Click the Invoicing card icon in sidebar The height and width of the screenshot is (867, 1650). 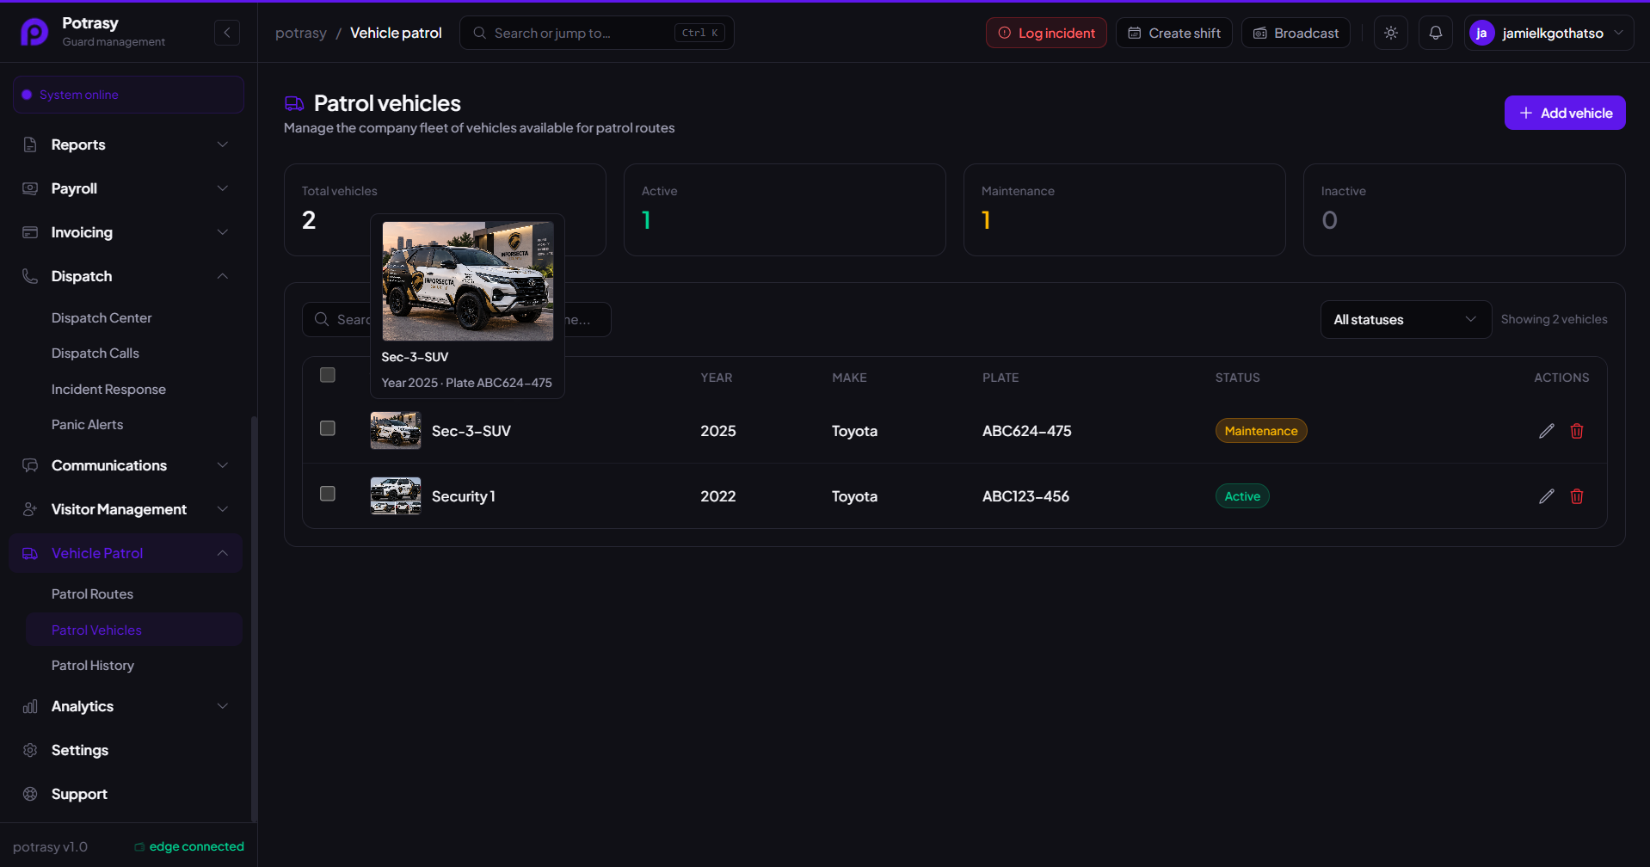point(30,232)
